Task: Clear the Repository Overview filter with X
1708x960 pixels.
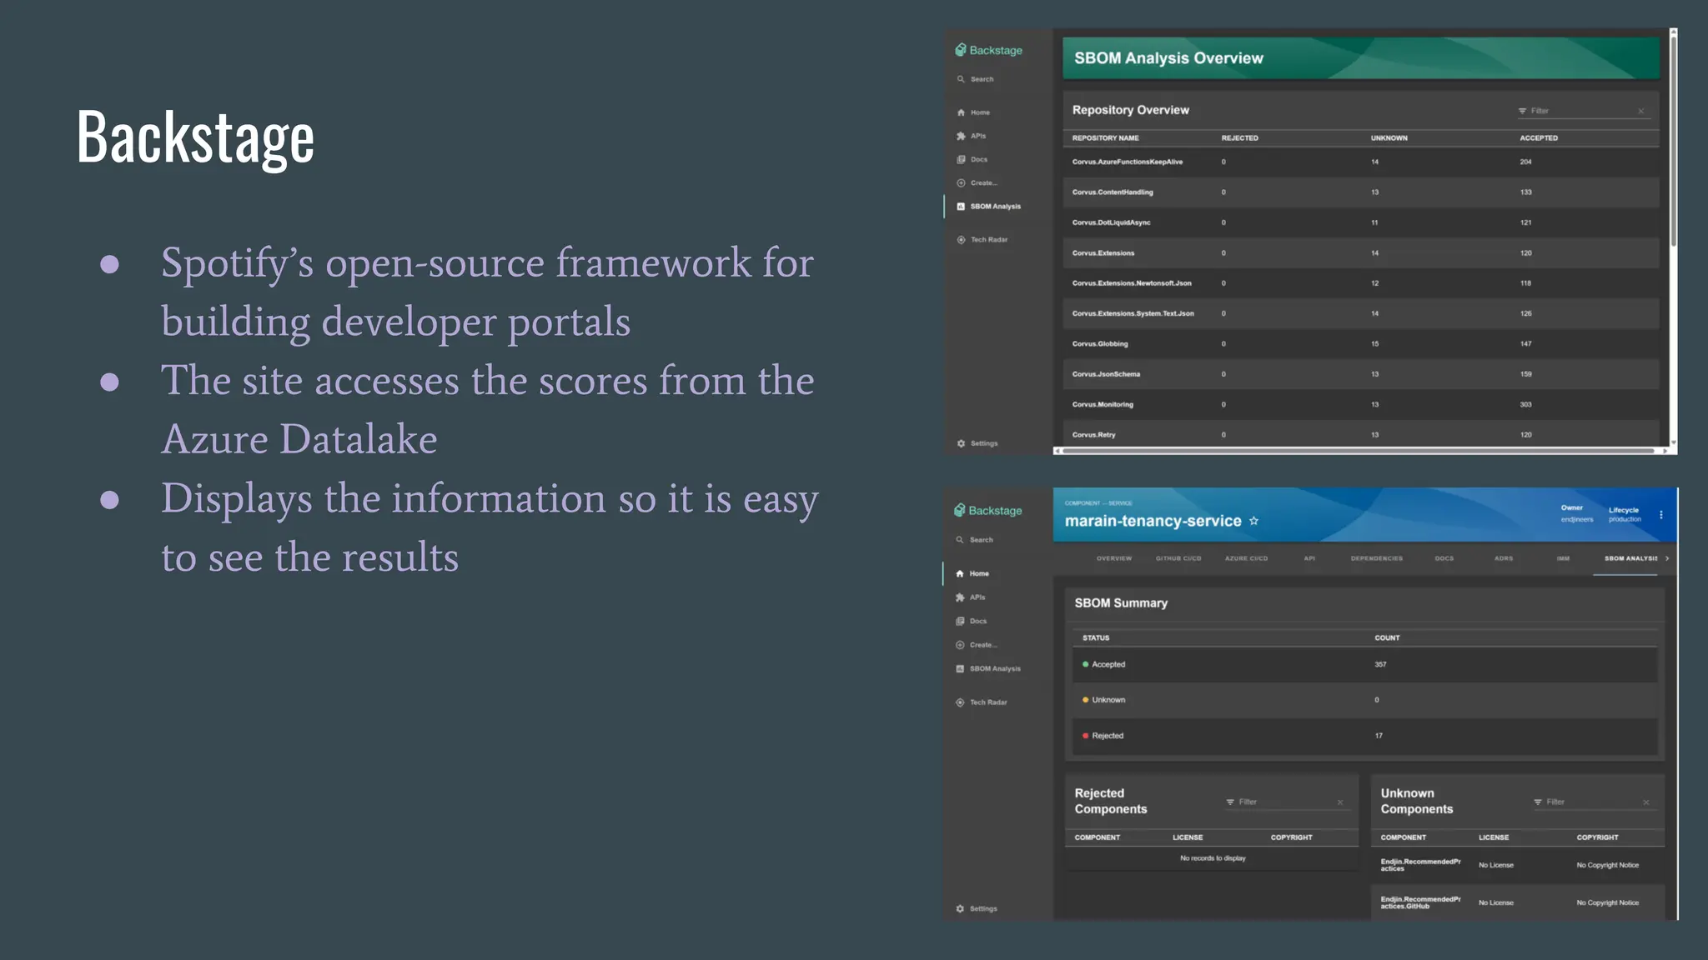Action: pyautogui.click(x=1640, y=111)
